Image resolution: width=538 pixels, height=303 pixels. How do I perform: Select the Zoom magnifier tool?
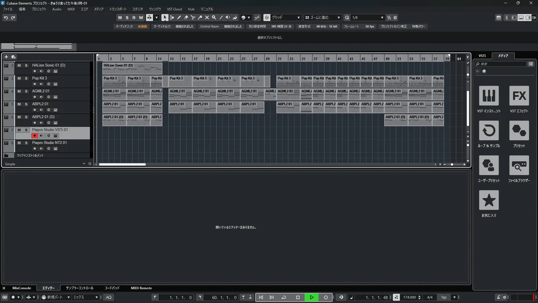(214, 17)
